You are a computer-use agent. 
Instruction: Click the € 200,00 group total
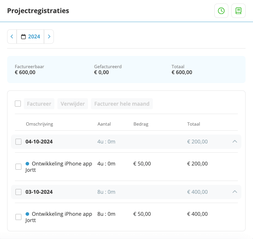[x=197, y=142]
